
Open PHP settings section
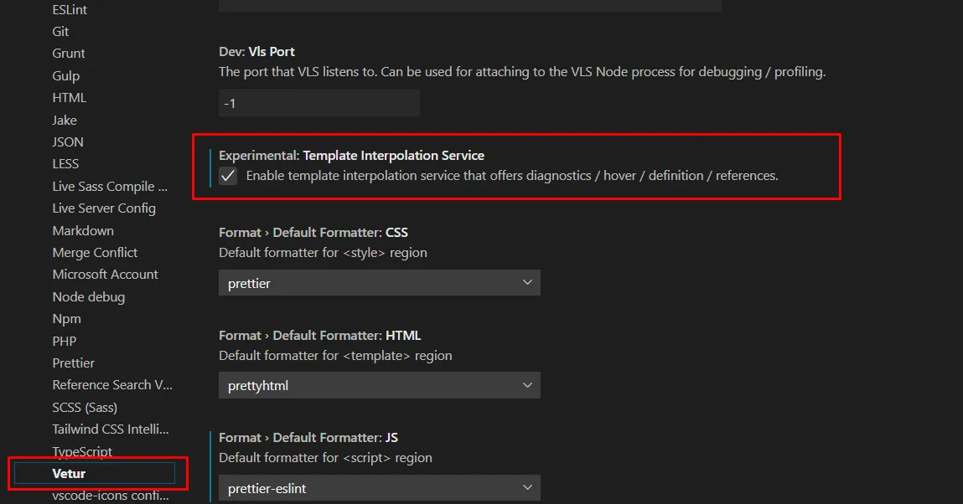pos(65,342)
